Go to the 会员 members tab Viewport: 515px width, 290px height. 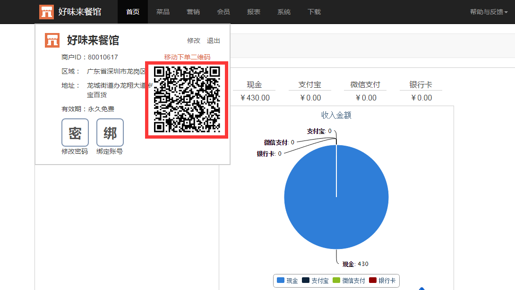click(223, 12)
